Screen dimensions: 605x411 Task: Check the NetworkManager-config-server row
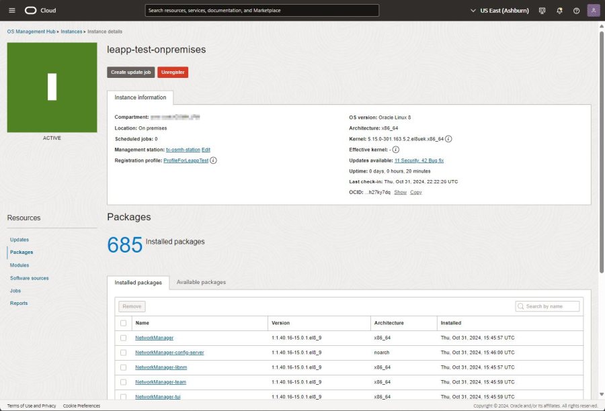point(124,353)
